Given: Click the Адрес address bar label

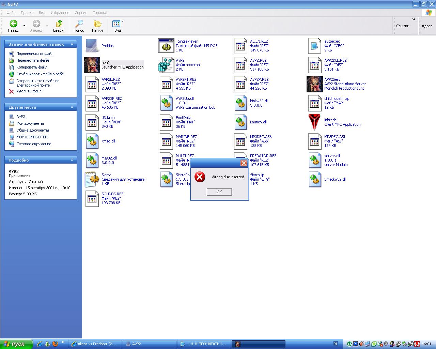Looking at the screenshot, I should tap(427, 26).
